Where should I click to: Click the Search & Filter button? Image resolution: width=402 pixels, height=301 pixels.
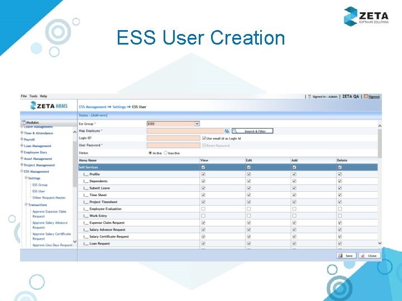tap(252, 131)
